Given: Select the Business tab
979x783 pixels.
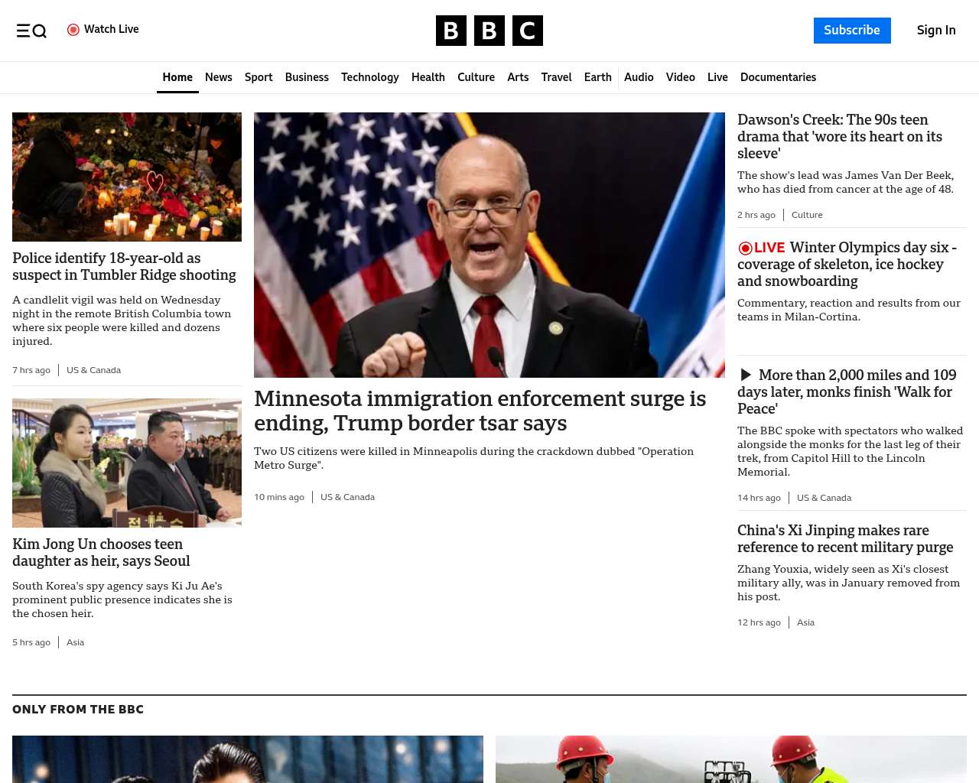Looking at the screenshot, I should coord(307,77).
